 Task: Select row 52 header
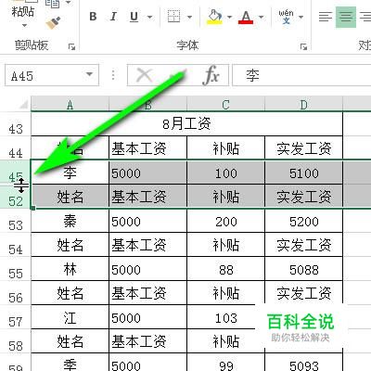coord(16,197)
